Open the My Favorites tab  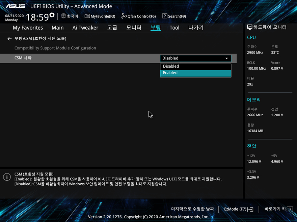tap(28, 28)
